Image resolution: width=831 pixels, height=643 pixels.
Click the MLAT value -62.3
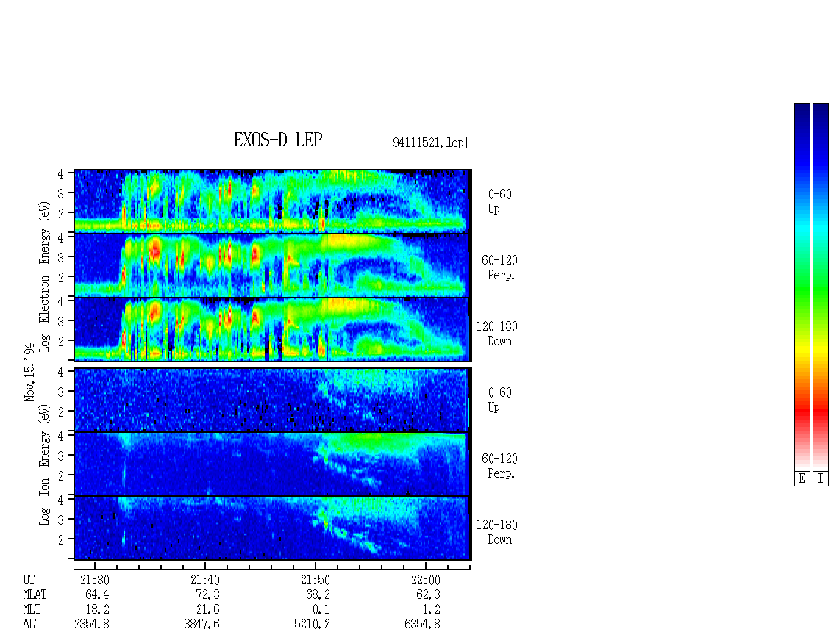425,594
